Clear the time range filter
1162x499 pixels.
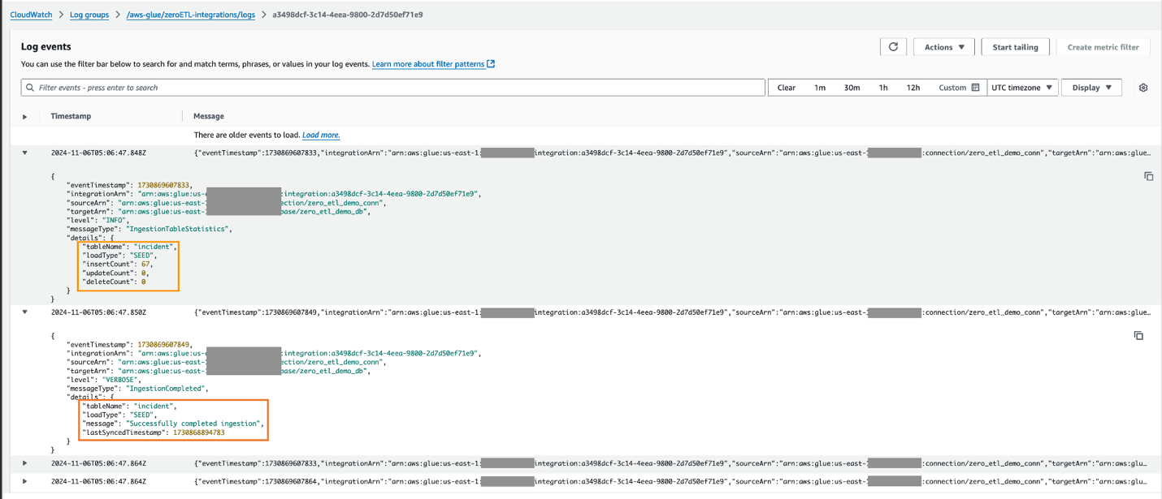(786, 88)
